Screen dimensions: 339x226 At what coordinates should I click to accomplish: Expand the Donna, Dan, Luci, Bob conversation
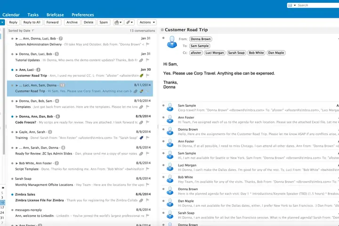[16, 54]
